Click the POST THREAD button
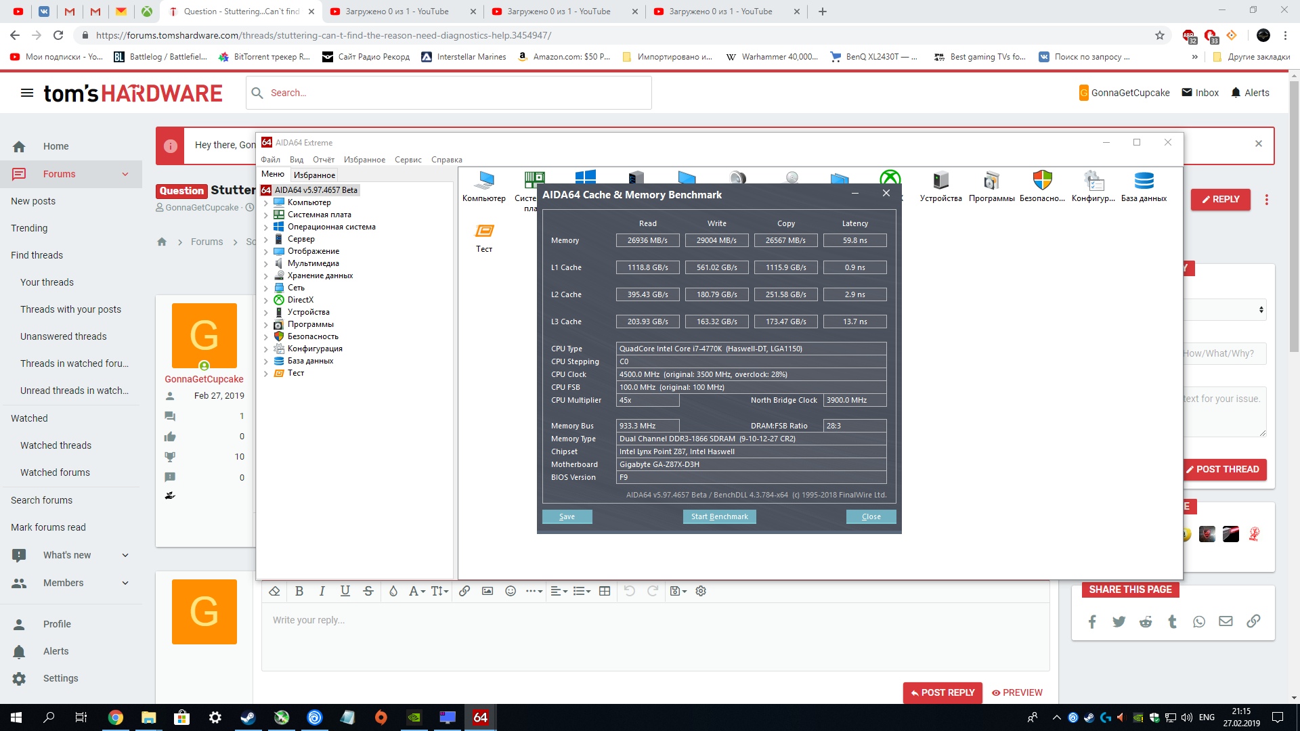The image size is (1300, 731). pyautogui.click(x=1223, y=469)
